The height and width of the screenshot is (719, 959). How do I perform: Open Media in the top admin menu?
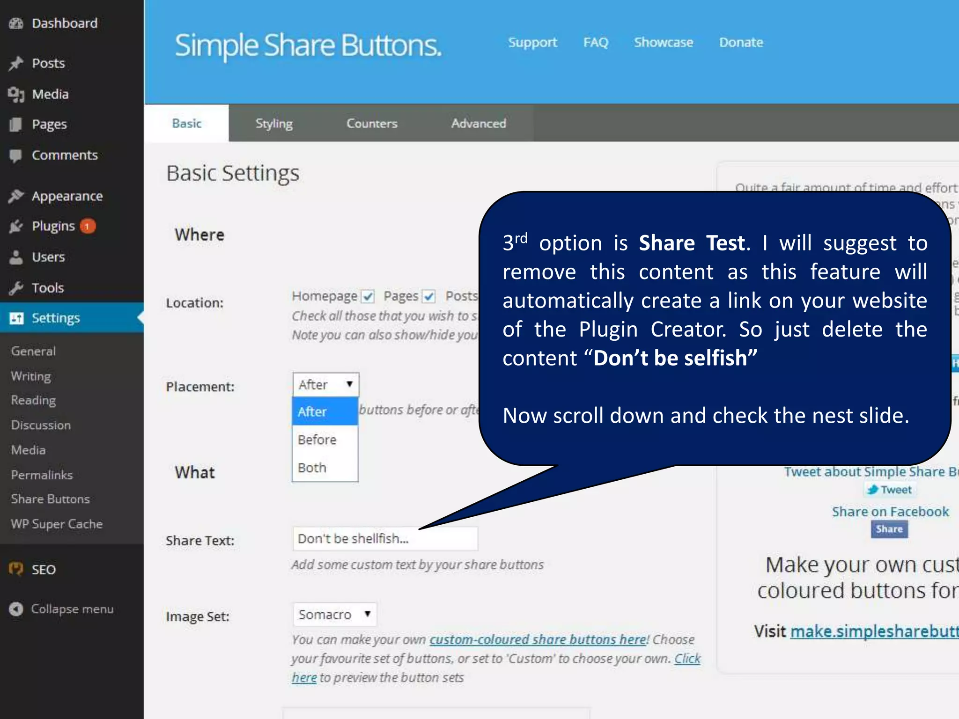pyautogui.click(x=50, y=94)
